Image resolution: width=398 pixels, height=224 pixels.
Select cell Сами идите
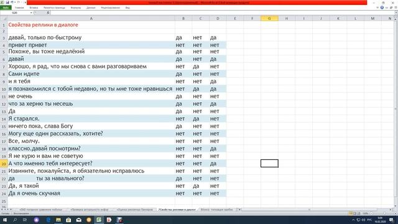coord(91,74)
